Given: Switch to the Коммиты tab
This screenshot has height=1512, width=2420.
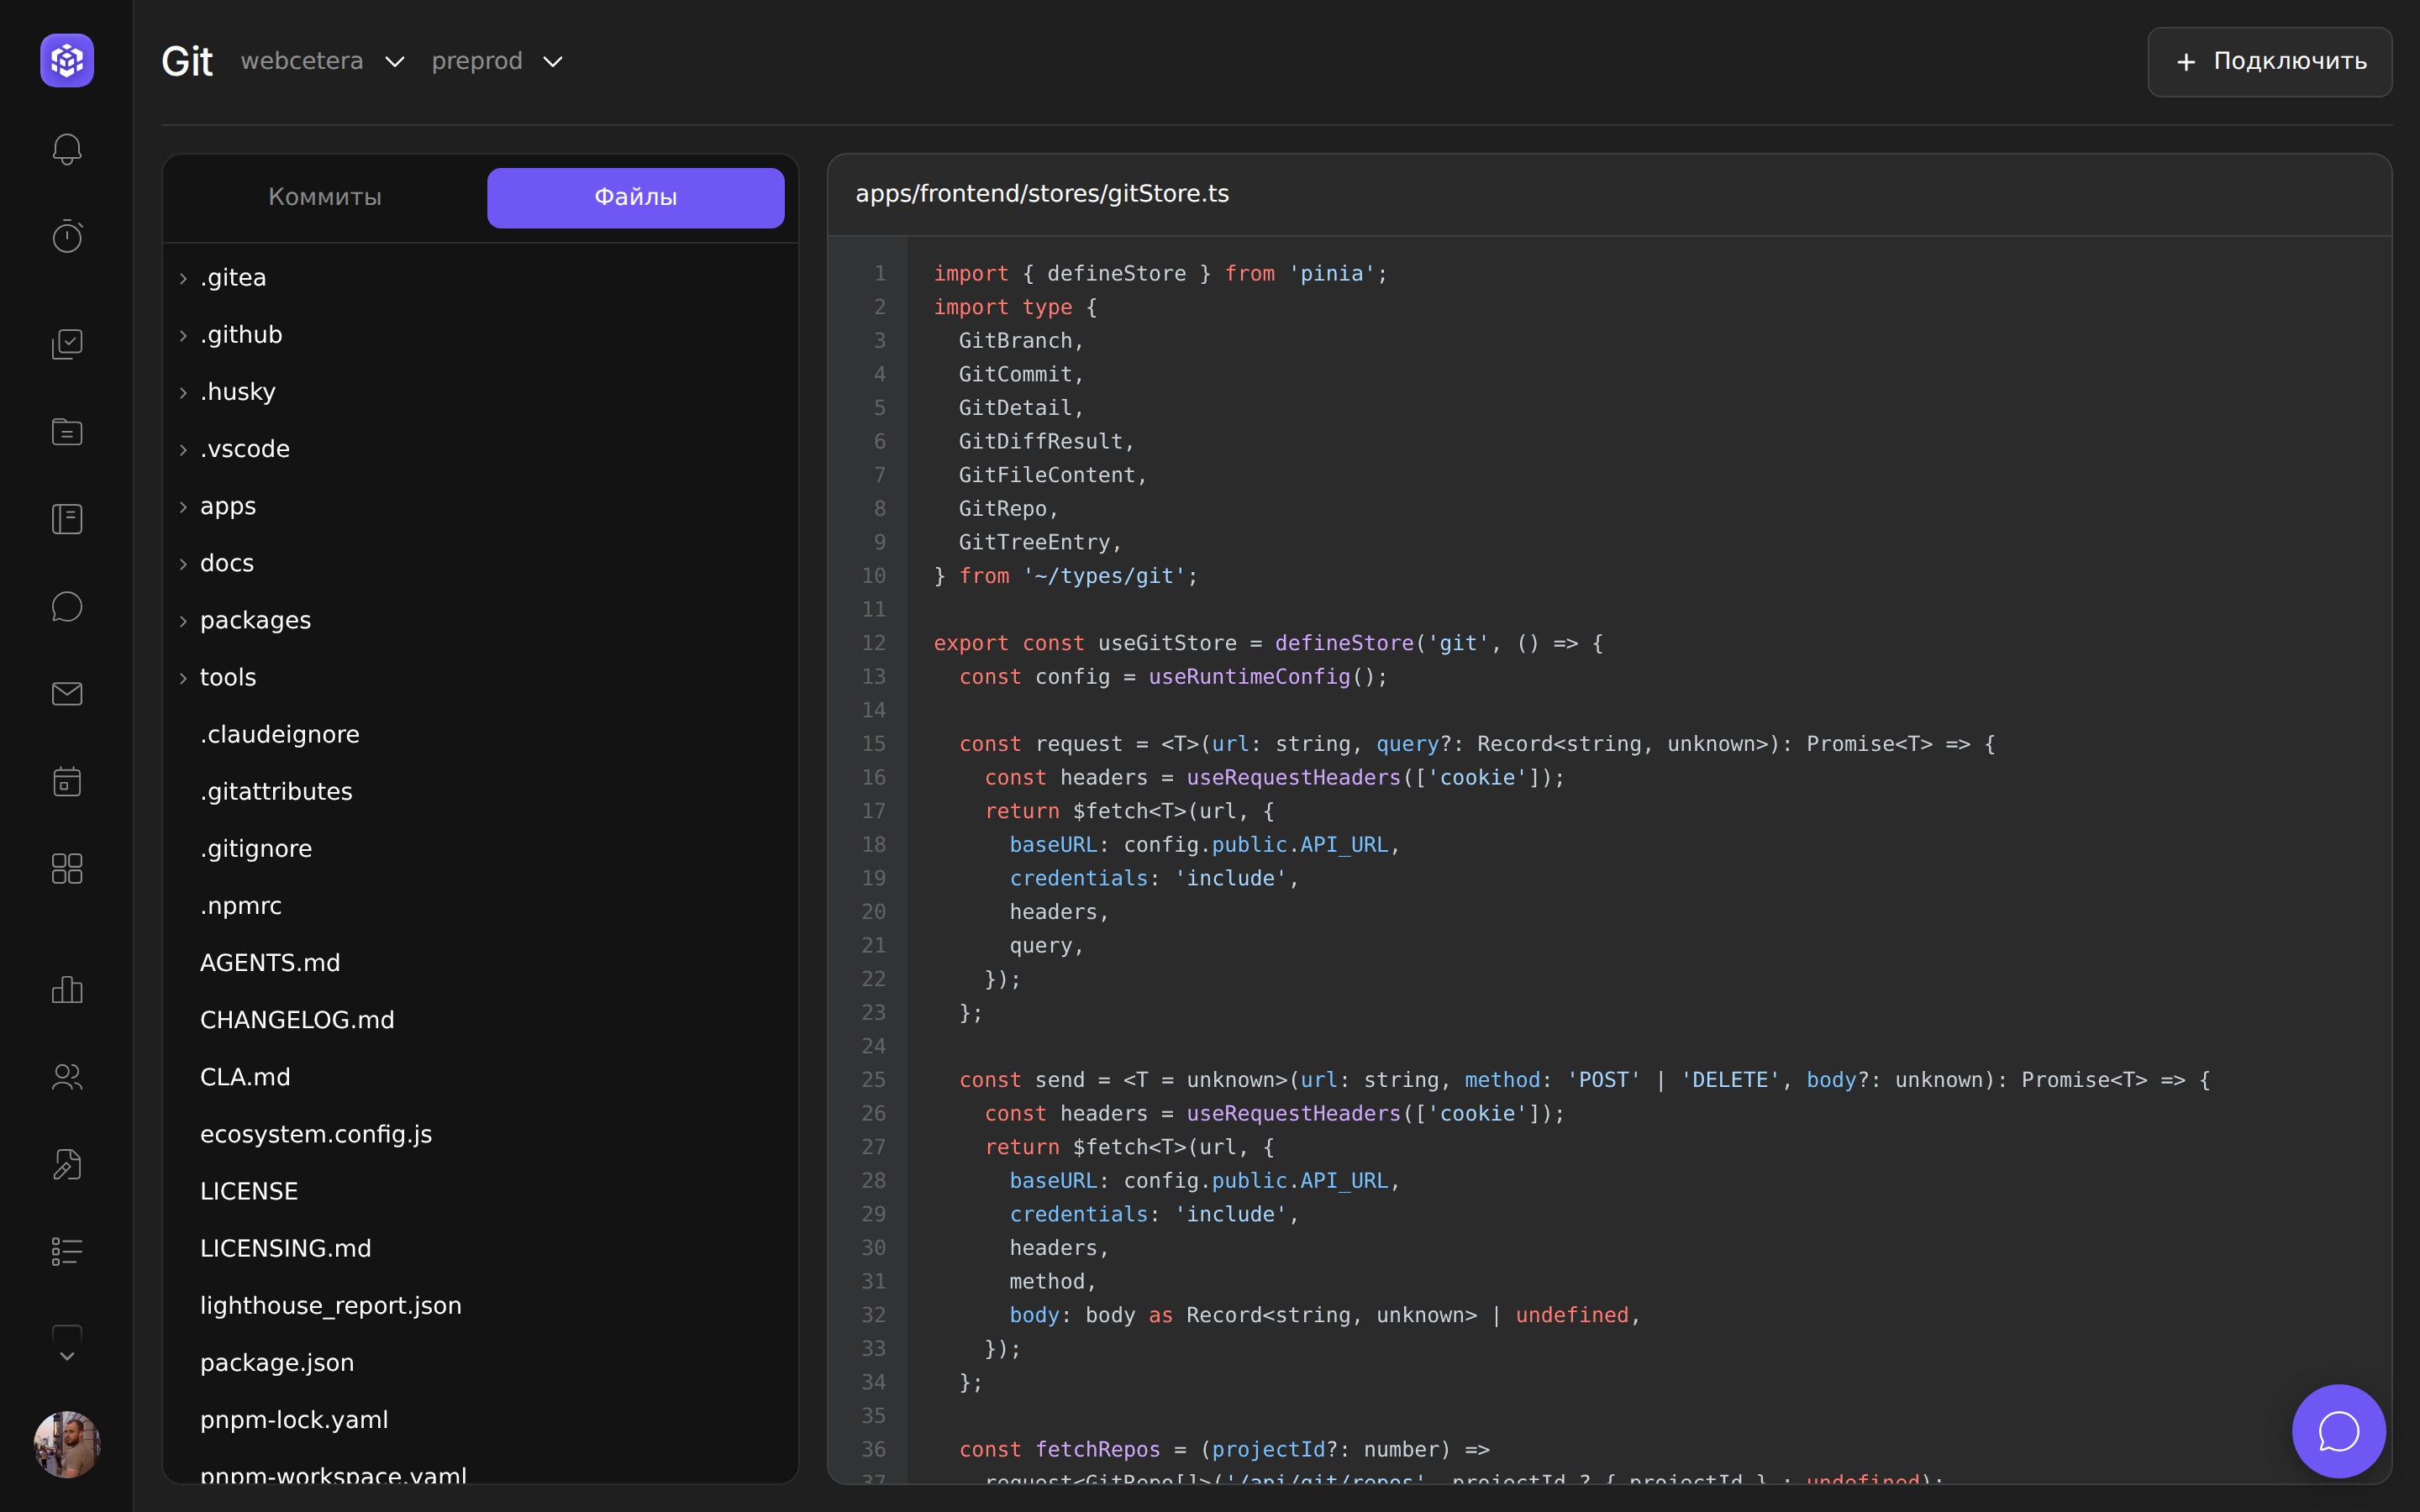Looking at the screenshot, I should (325, 197).
